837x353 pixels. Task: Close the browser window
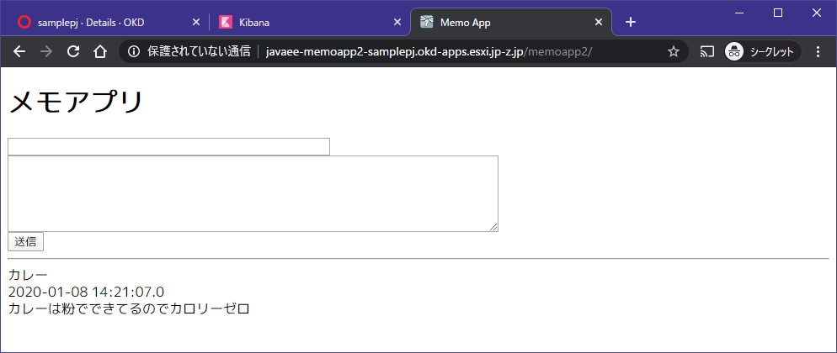[x=817, y=13]
